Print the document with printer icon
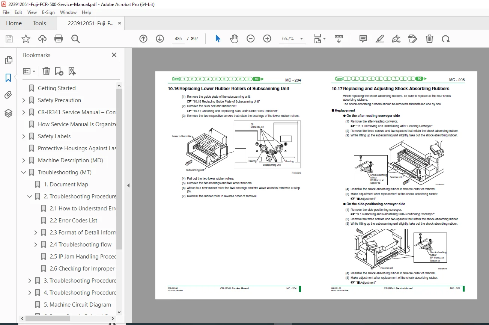 point(59,39)
